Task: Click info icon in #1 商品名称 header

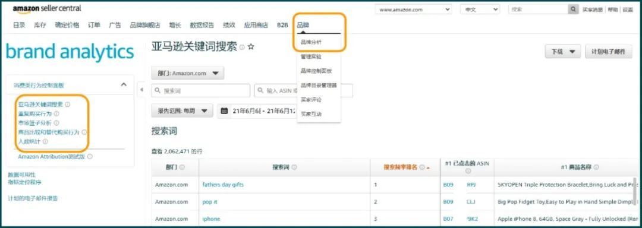Action: (x=596, y=167)
